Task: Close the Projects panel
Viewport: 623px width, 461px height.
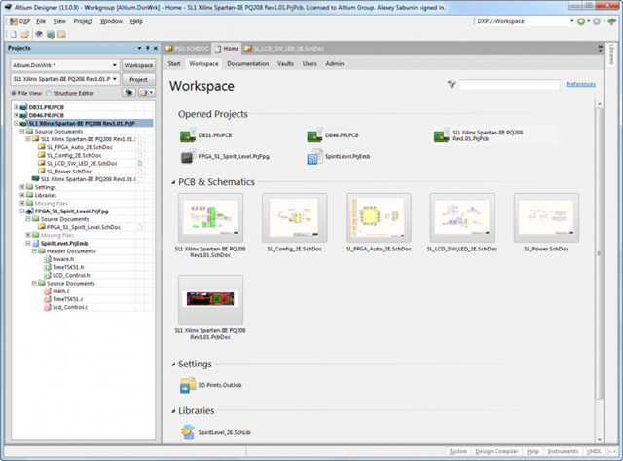Action: [x=156, y=48]
